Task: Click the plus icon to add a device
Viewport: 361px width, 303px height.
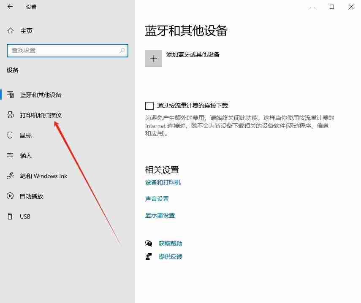Action: click(154, 58)
